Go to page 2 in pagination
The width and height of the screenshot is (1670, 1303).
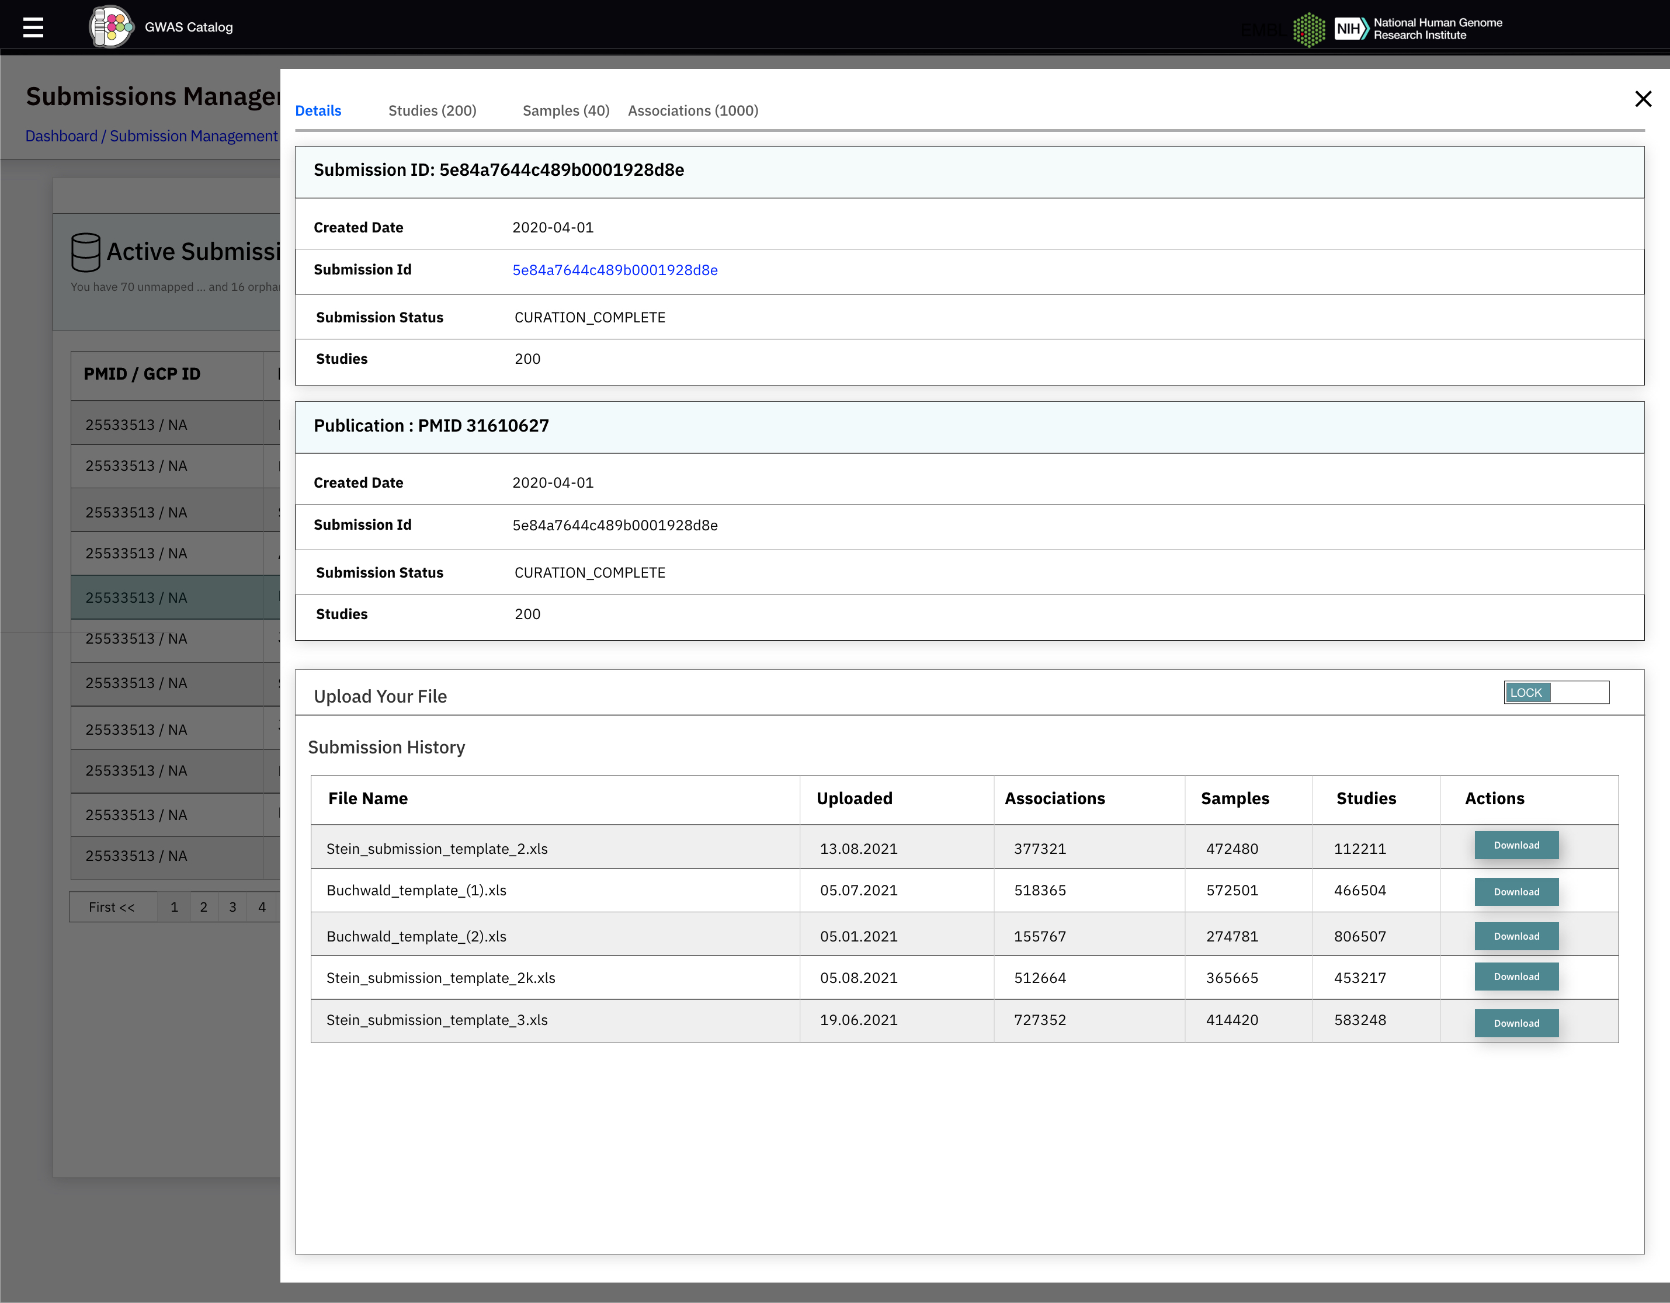pos(203,907)
